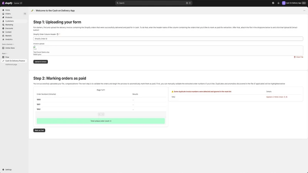
Task: Click the Markets globe icon
Action: point(3,36)
